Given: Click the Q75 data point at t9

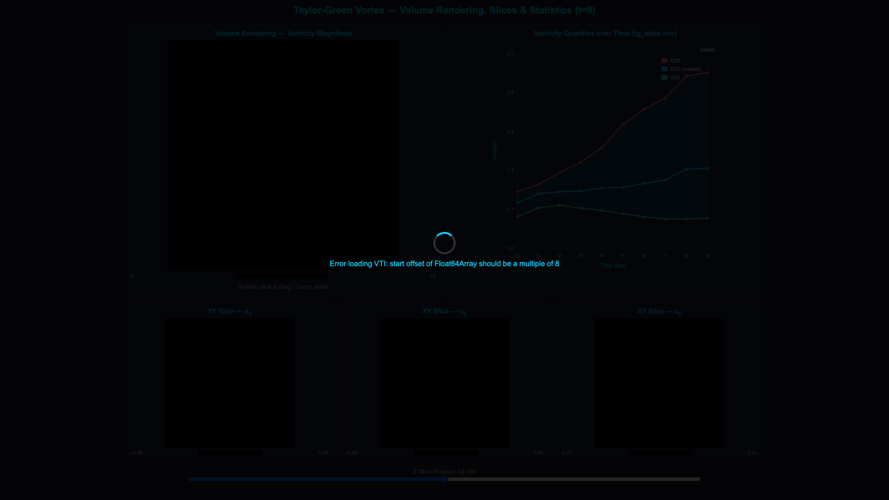Looking at the screenshot, I should pos(707,73).
